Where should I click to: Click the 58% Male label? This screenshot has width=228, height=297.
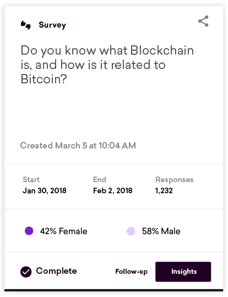coord(161,231)
